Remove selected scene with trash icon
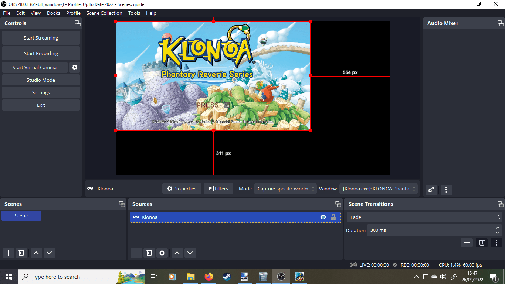 21,253
